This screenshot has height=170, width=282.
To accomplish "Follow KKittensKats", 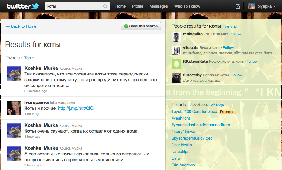I will point(252,61).
